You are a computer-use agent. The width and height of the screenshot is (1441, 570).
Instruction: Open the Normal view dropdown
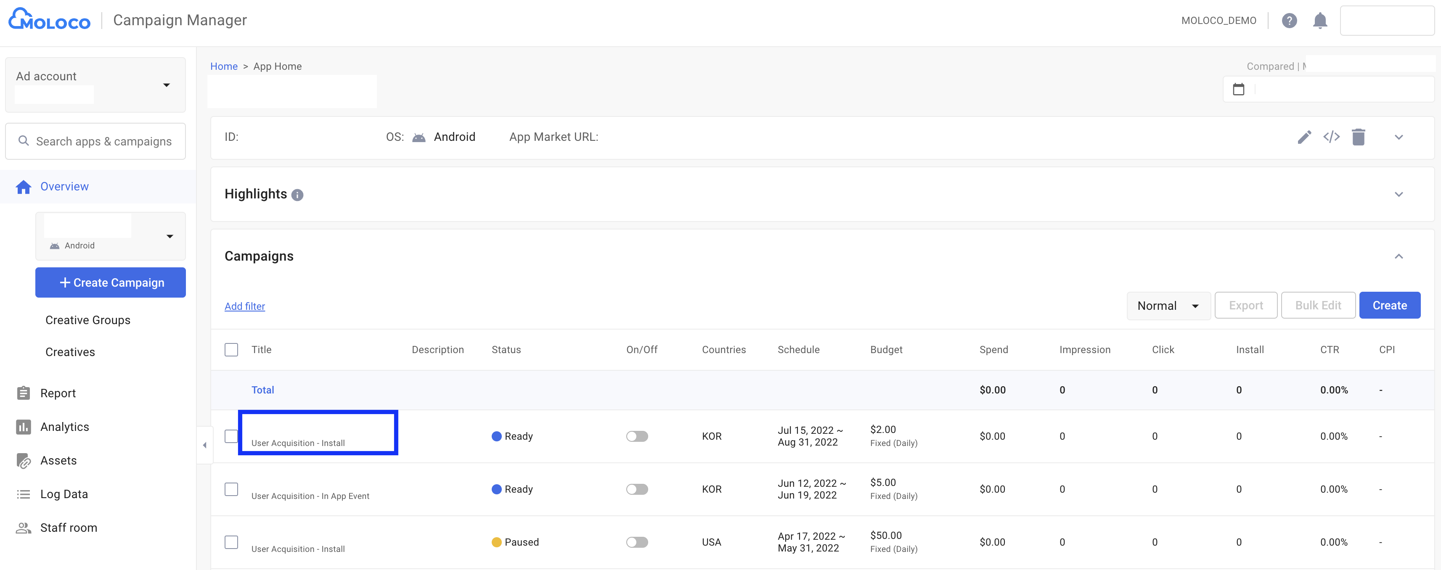click(1168, 306)
